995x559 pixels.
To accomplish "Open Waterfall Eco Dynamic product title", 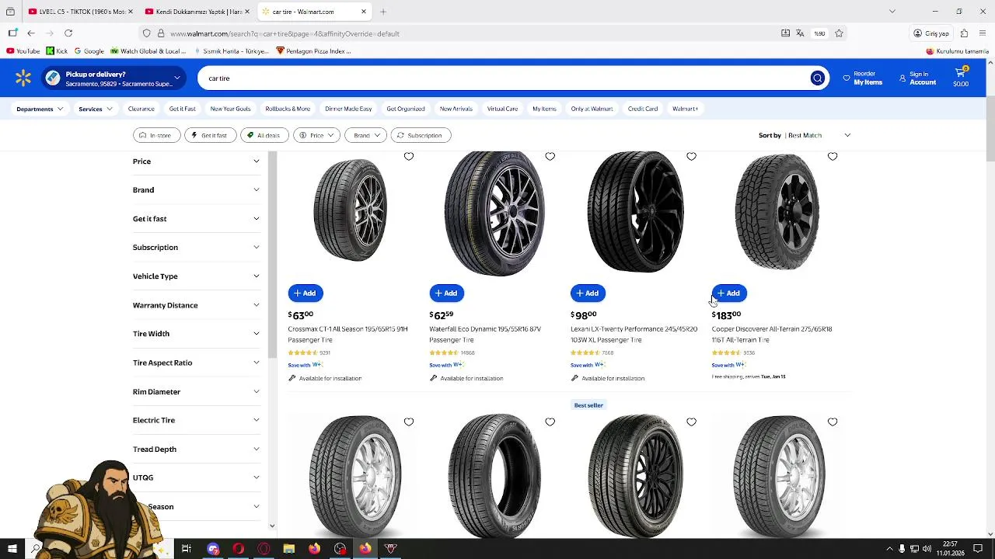I will point(485,334).
